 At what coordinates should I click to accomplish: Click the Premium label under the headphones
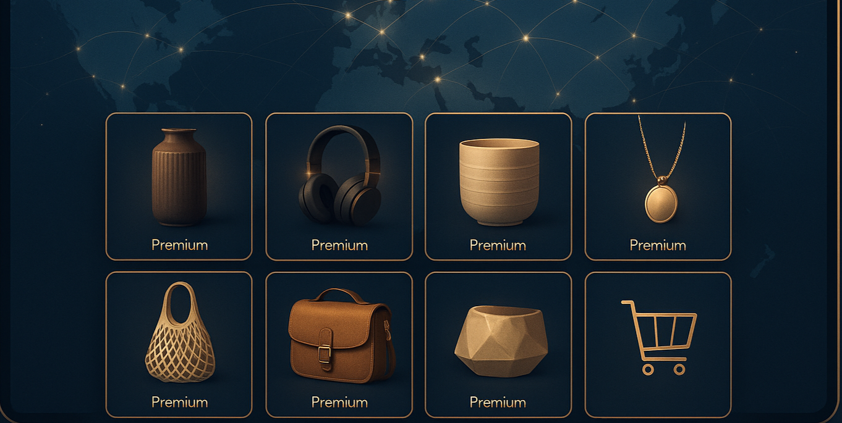[x=339, y=245]
